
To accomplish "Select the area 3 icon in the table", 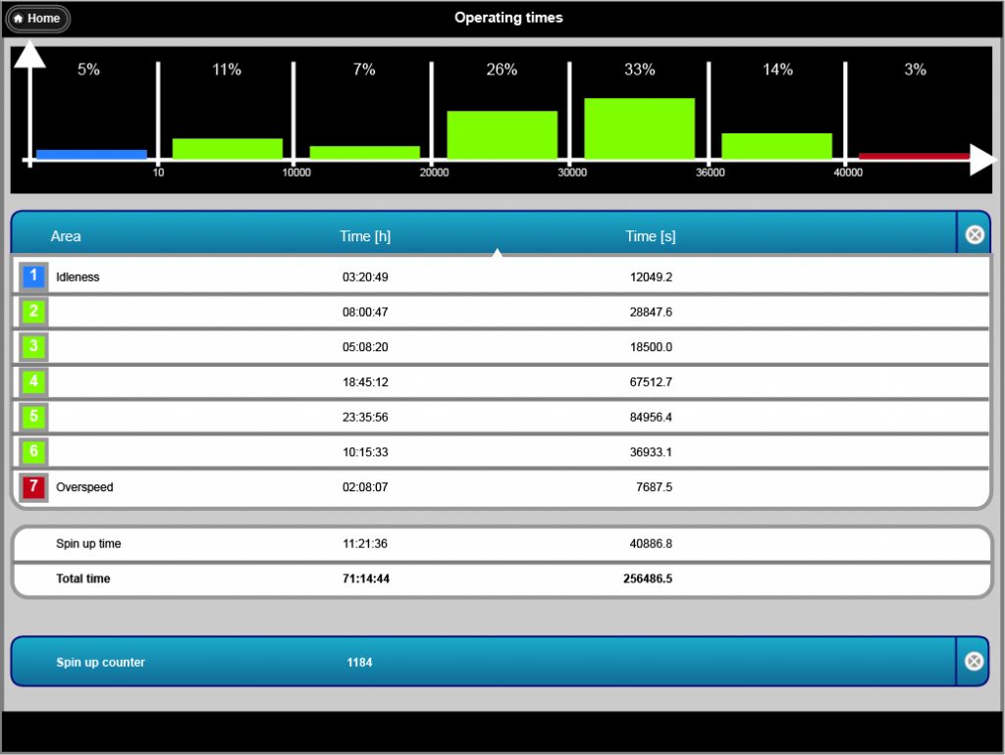I will coord(32,346).
